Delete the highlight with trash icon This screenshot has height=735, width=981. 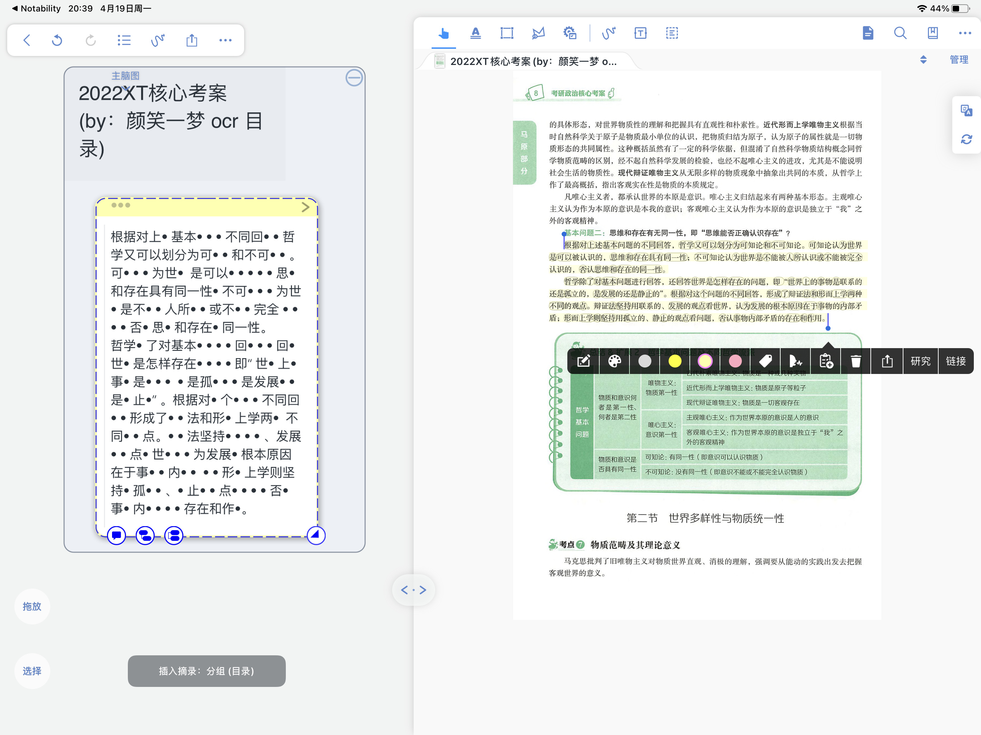(855, 361)
